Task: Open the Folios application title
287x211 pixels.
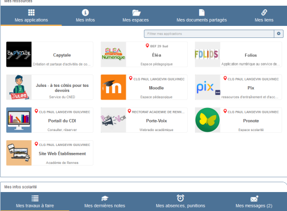Action: (x=251, y=55)
